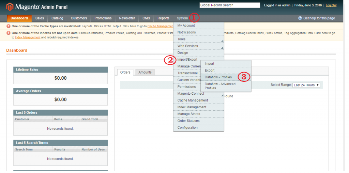Click the Customer column header
Screen dimensions: 349x173
click(33, 119)
